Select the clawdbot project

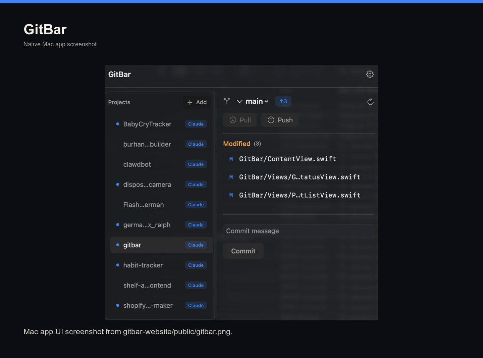click(161, 164)
